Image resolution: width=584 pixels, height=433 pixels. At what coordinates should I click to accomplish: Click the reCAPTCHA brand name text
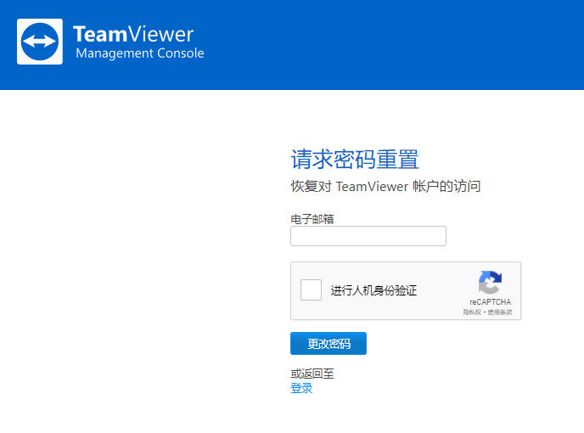click(x=490, y=302)
